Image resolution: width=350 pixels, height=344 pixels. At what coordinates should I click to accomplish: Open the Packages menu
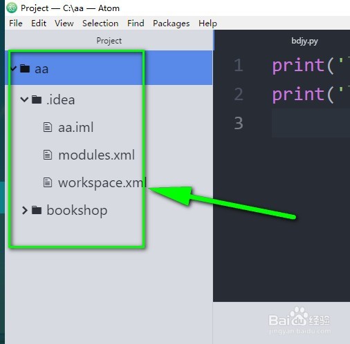[x=172, y=23]
